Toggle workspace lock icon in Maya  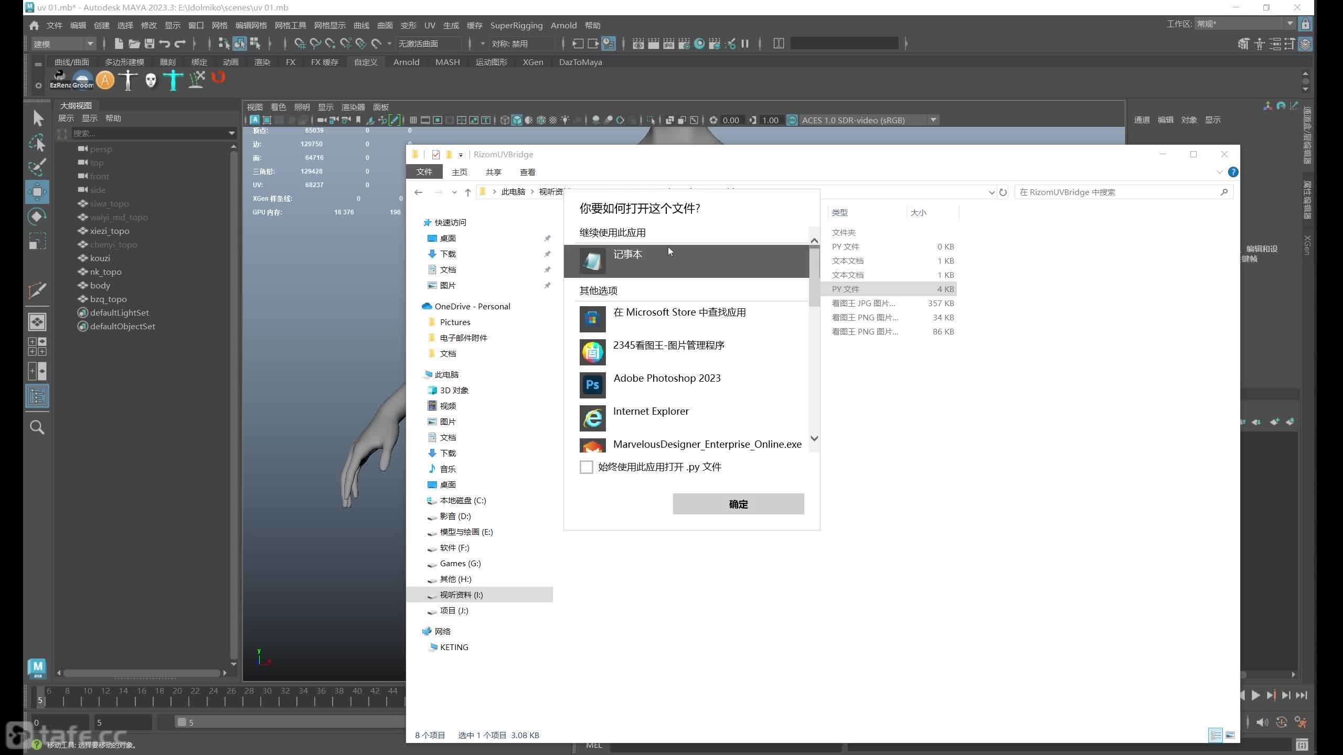(1306, 24)
